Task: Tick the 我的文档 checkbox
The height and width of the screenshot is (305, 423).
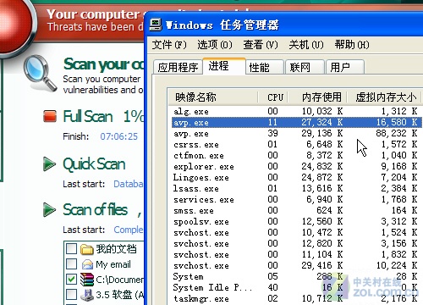Action: [71, 249]
